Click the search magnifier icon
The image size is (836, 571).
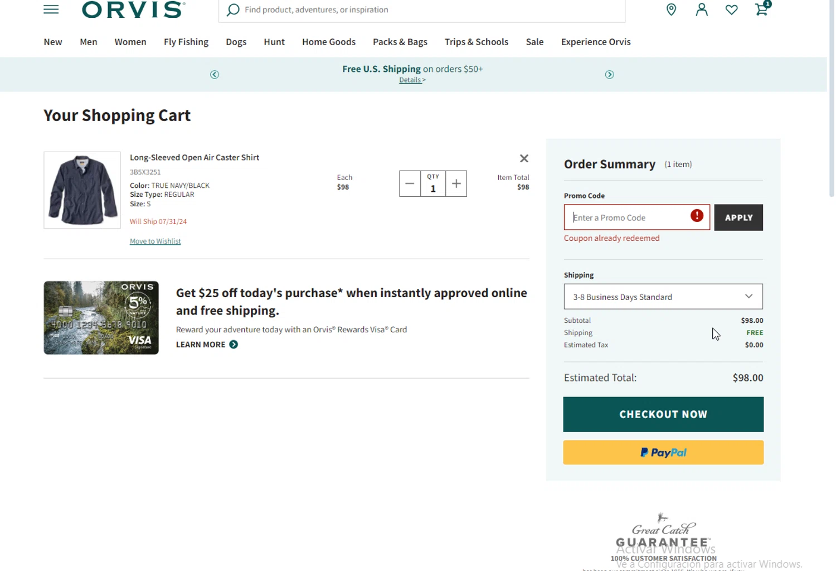[x=233, y=10]
